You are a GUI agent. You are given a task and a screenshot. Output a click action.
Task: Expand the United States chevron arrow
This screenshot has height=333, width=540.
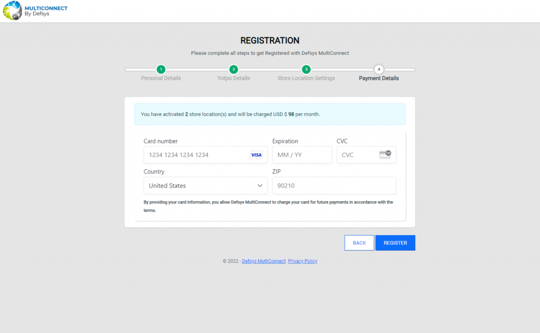click(x=260, y=185)
